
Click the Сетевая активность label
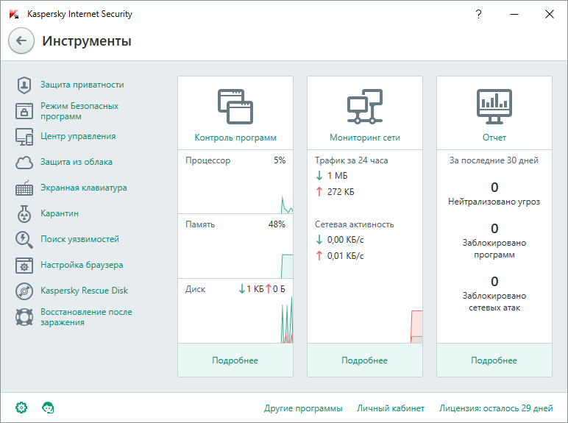[355, 224]
